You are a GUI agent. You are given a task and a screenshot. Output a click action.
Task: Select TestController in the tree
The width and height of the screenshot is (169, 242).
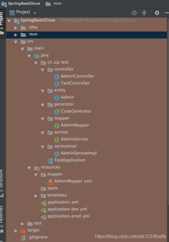75,83
